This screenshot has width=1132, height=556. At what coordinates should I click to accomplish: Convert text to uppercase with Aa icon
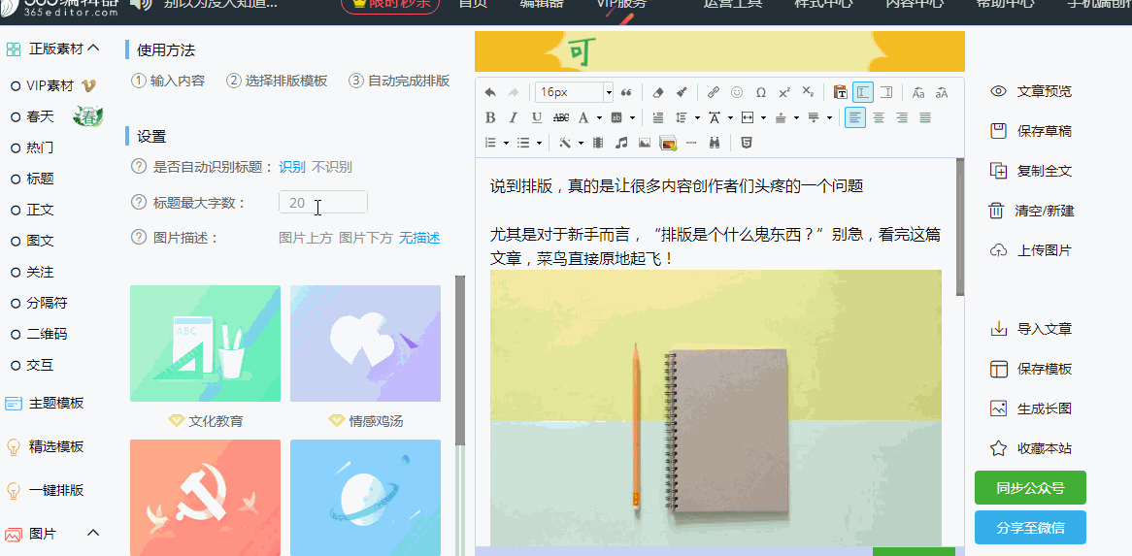pyautogui.click(x=918, y=92)
